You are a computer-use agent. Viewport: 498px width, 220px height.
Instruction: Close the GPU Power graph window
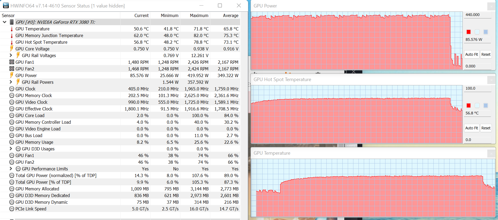point(491,6)
